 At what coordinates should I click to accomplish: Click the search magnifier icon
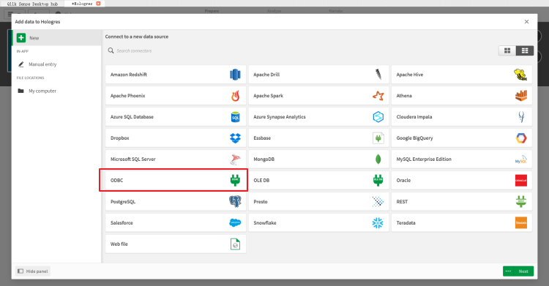tap(111, 50)
